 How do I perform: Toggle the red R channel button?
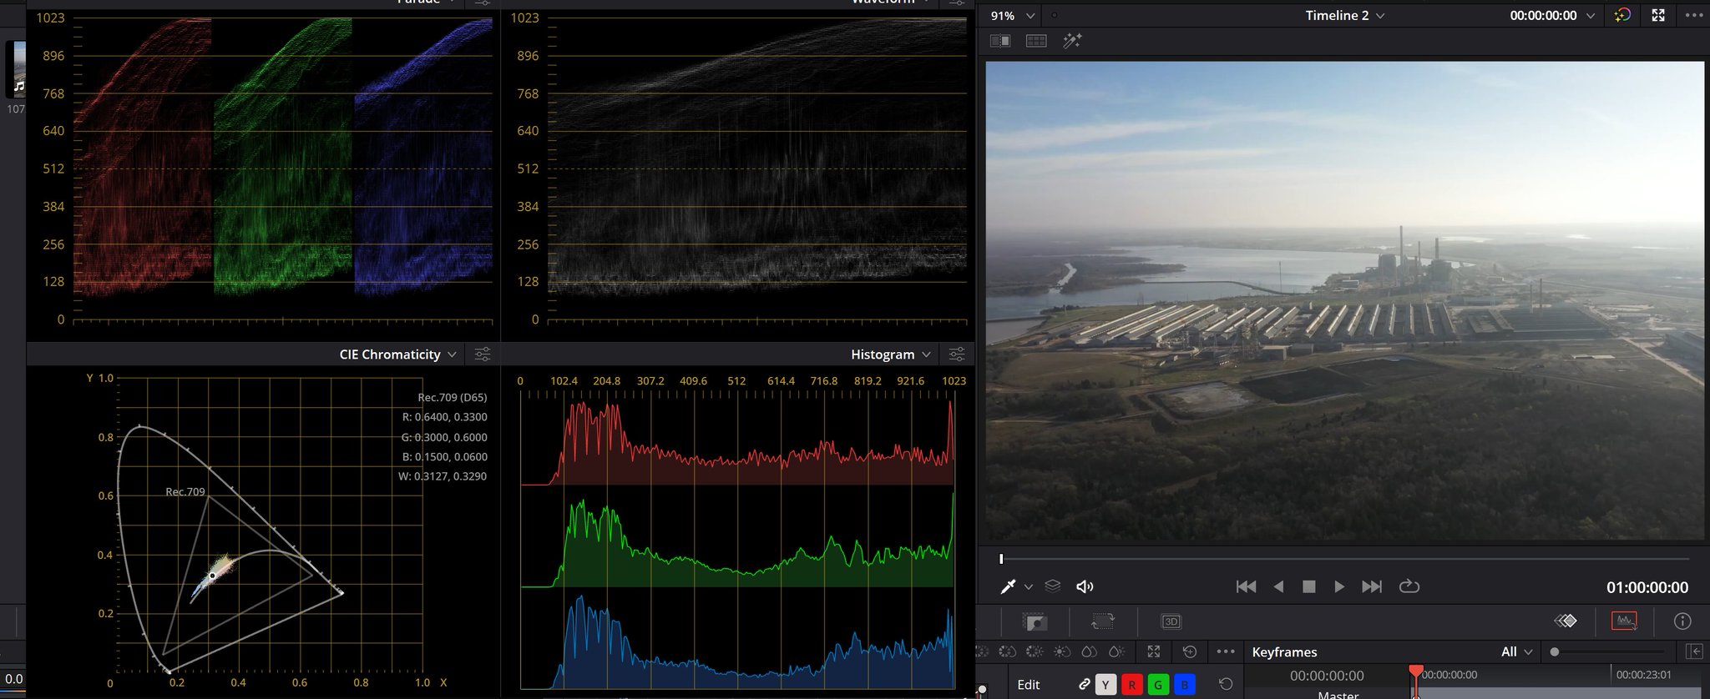coord(1132,685)
